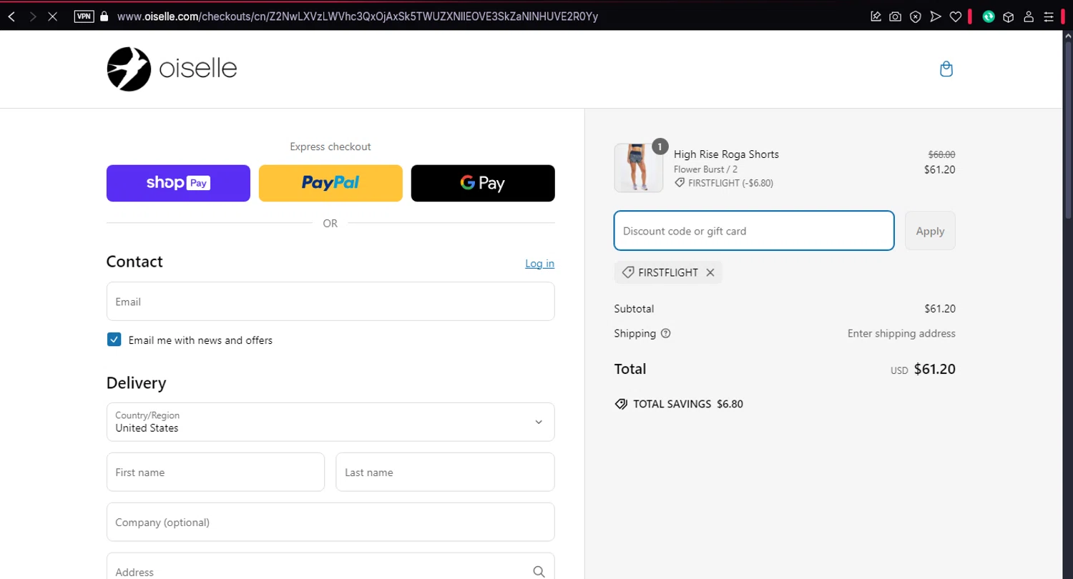This screenshot has height=579, width=1073.
Task: Click the discount code or gift card field
Action: [754, 231]
